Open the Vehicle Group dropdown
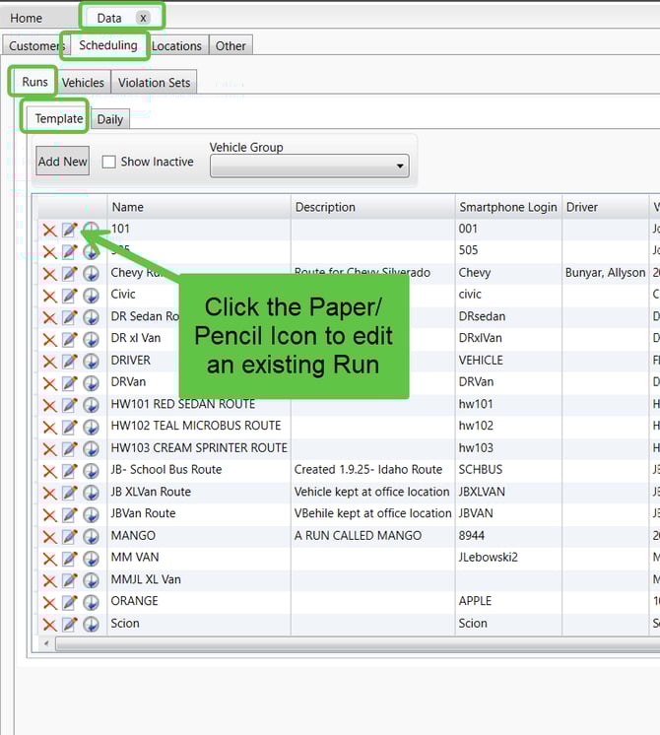660x735 pixels. [x=309, y=167]
